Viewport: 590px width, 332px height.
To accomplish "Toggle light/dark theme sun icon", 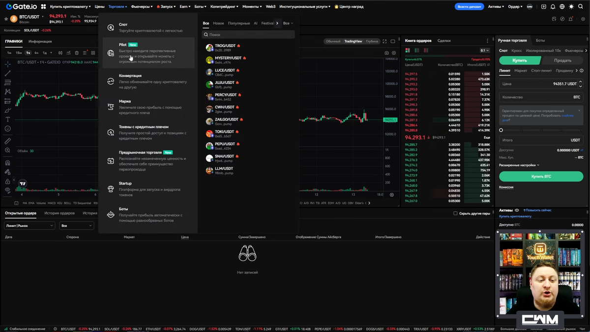I will coord(571,7).
